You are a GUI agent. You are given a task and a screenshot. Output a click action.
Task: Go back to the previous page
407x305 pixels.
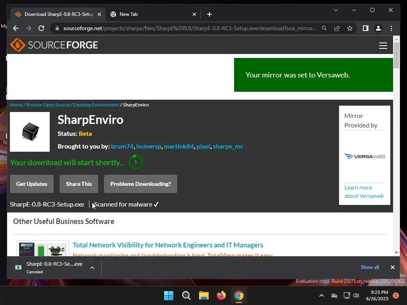[x=16, y=28]
